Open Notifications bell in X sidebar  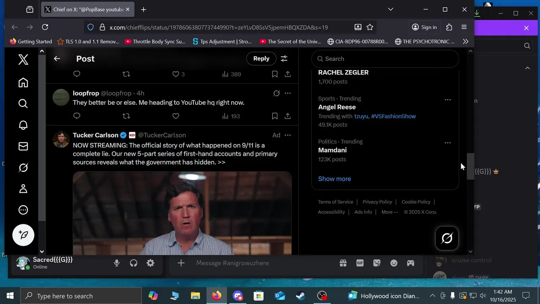coord(23,125)
